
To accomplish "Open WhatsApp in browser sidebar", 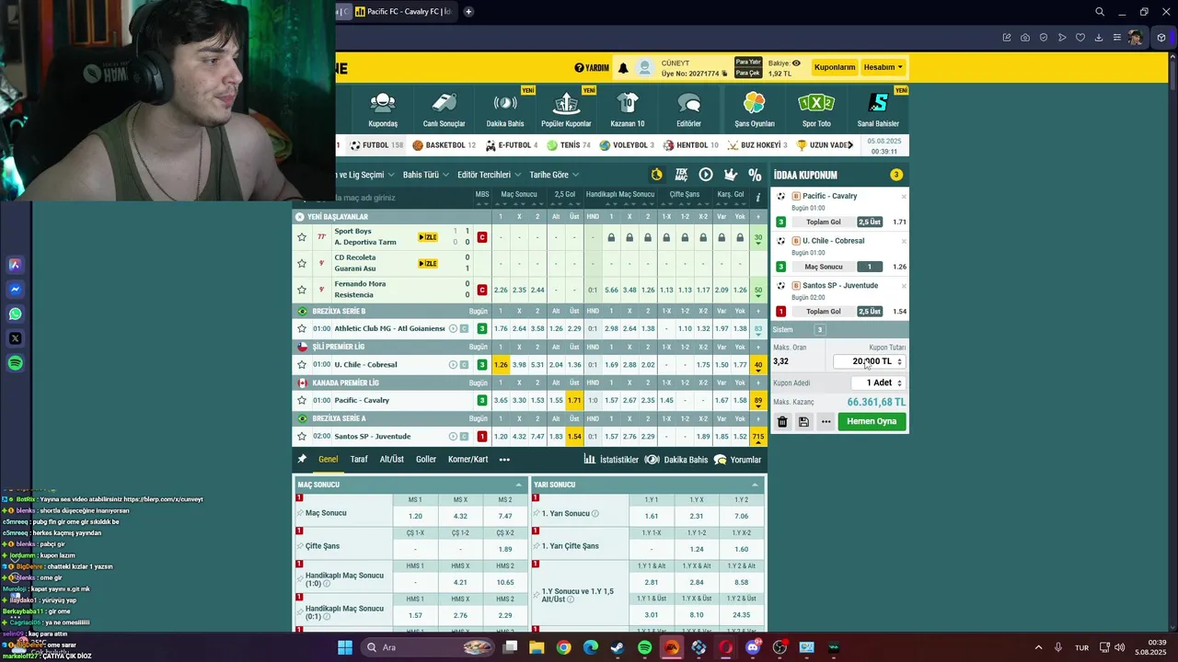I will pyautogui.click(x=16, y=314).
